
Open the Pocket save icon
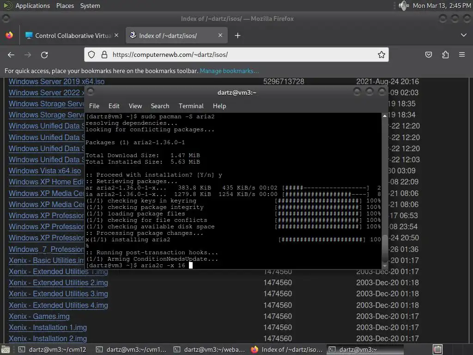[x=428, y=55]
